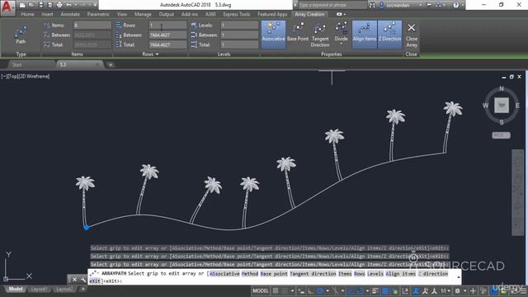Click the Rows count input field
This screenshot has width=528, height=297.
(167, 26)
